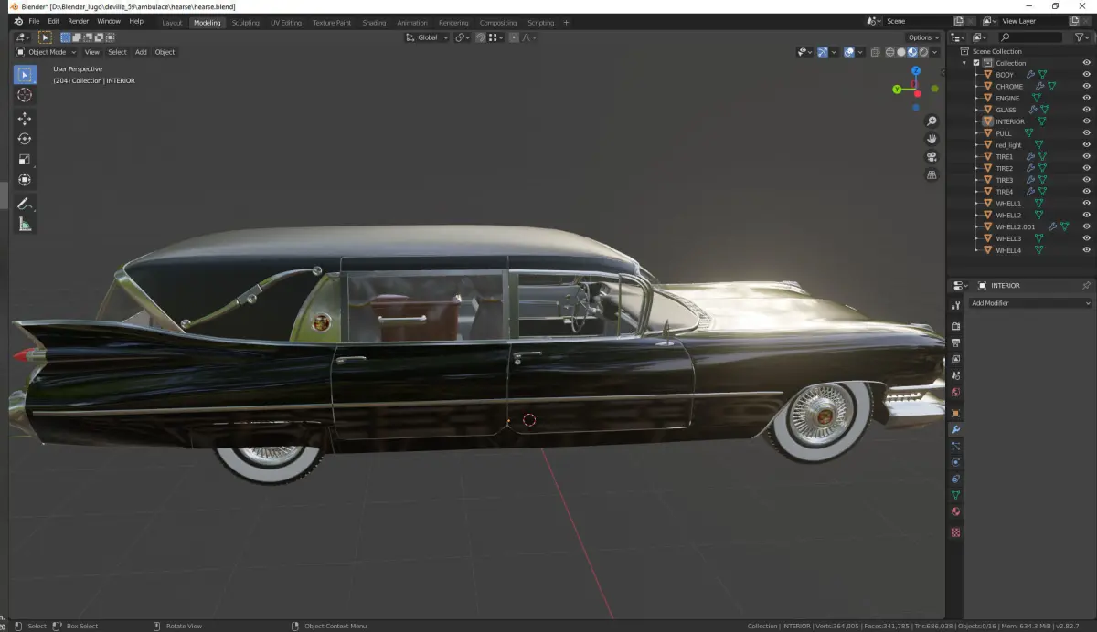Screen dimensions: 1097x632
Task: Open the shading options dropdown arrow
Action: tap(935, 52)
